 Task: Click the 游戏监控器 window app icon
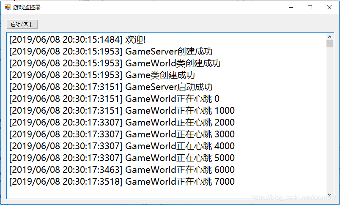(8, 7)
